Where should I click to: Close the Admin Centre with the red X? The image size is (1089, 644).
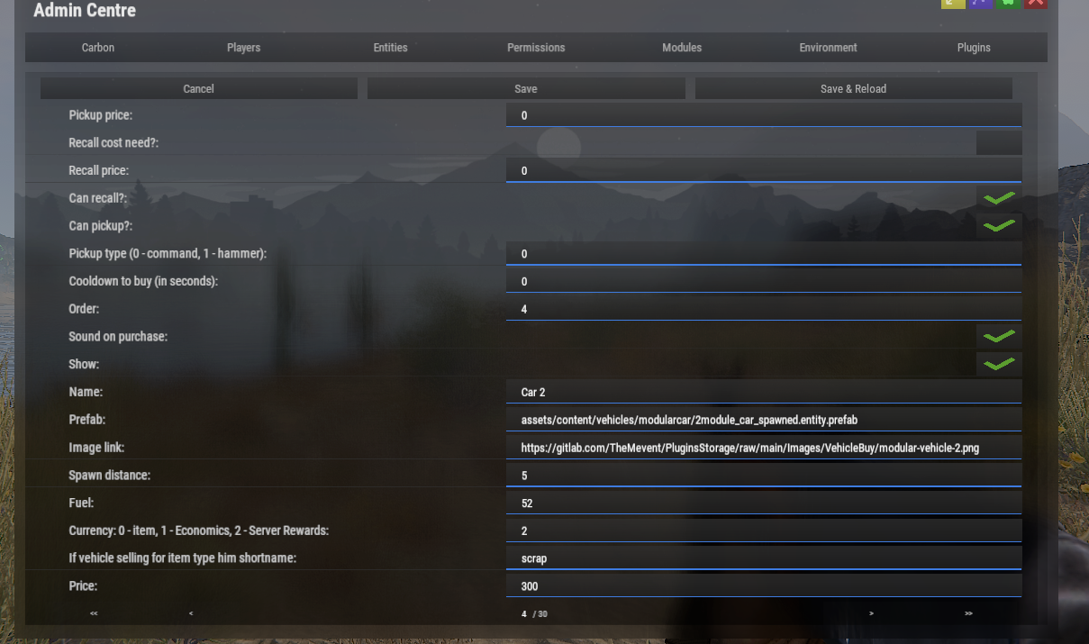(x=1036, y=4)
